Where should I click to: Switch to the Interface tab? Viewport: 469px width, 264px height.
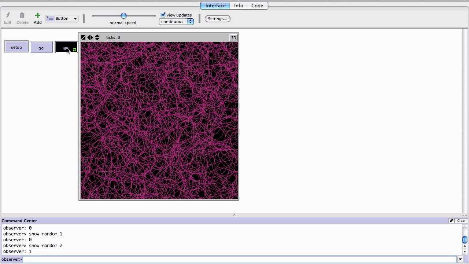coord(215,5)
